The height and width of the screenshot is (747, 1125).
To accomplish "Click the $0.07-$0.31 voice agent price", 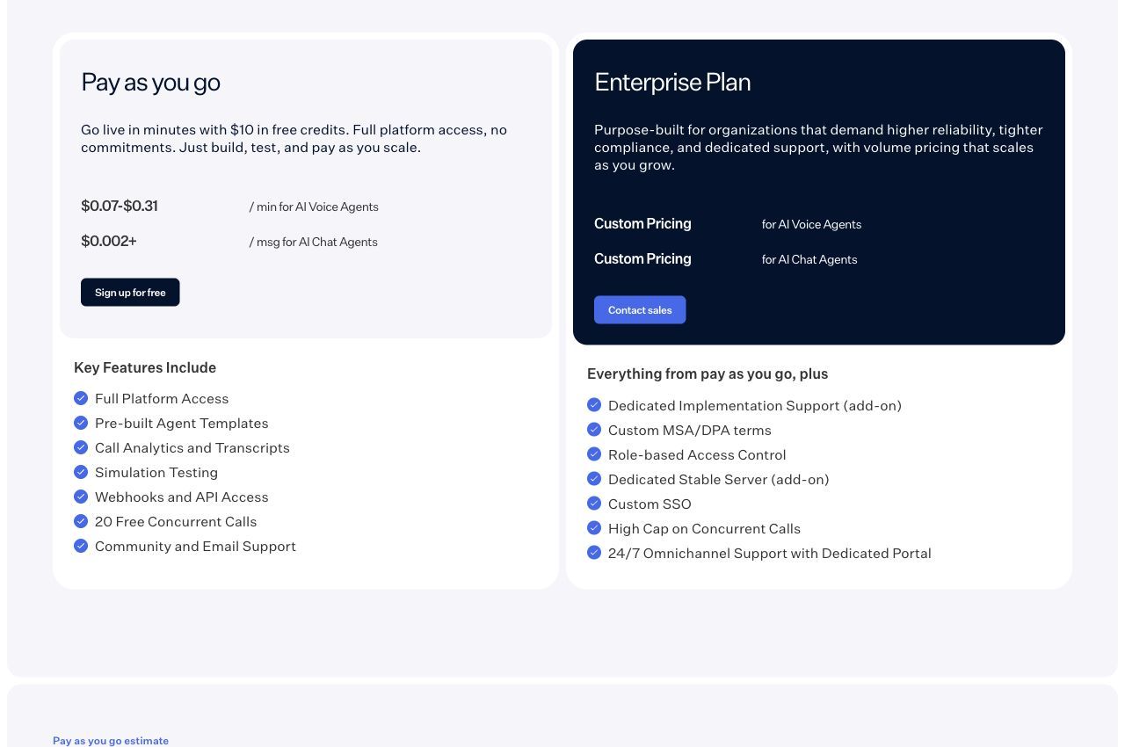I will [120, 206].
